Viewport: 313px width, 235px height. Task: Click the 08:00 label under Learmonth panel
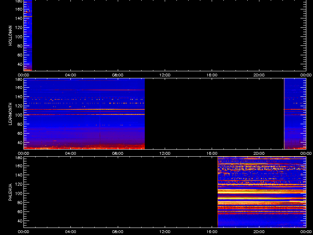point(118,154)
